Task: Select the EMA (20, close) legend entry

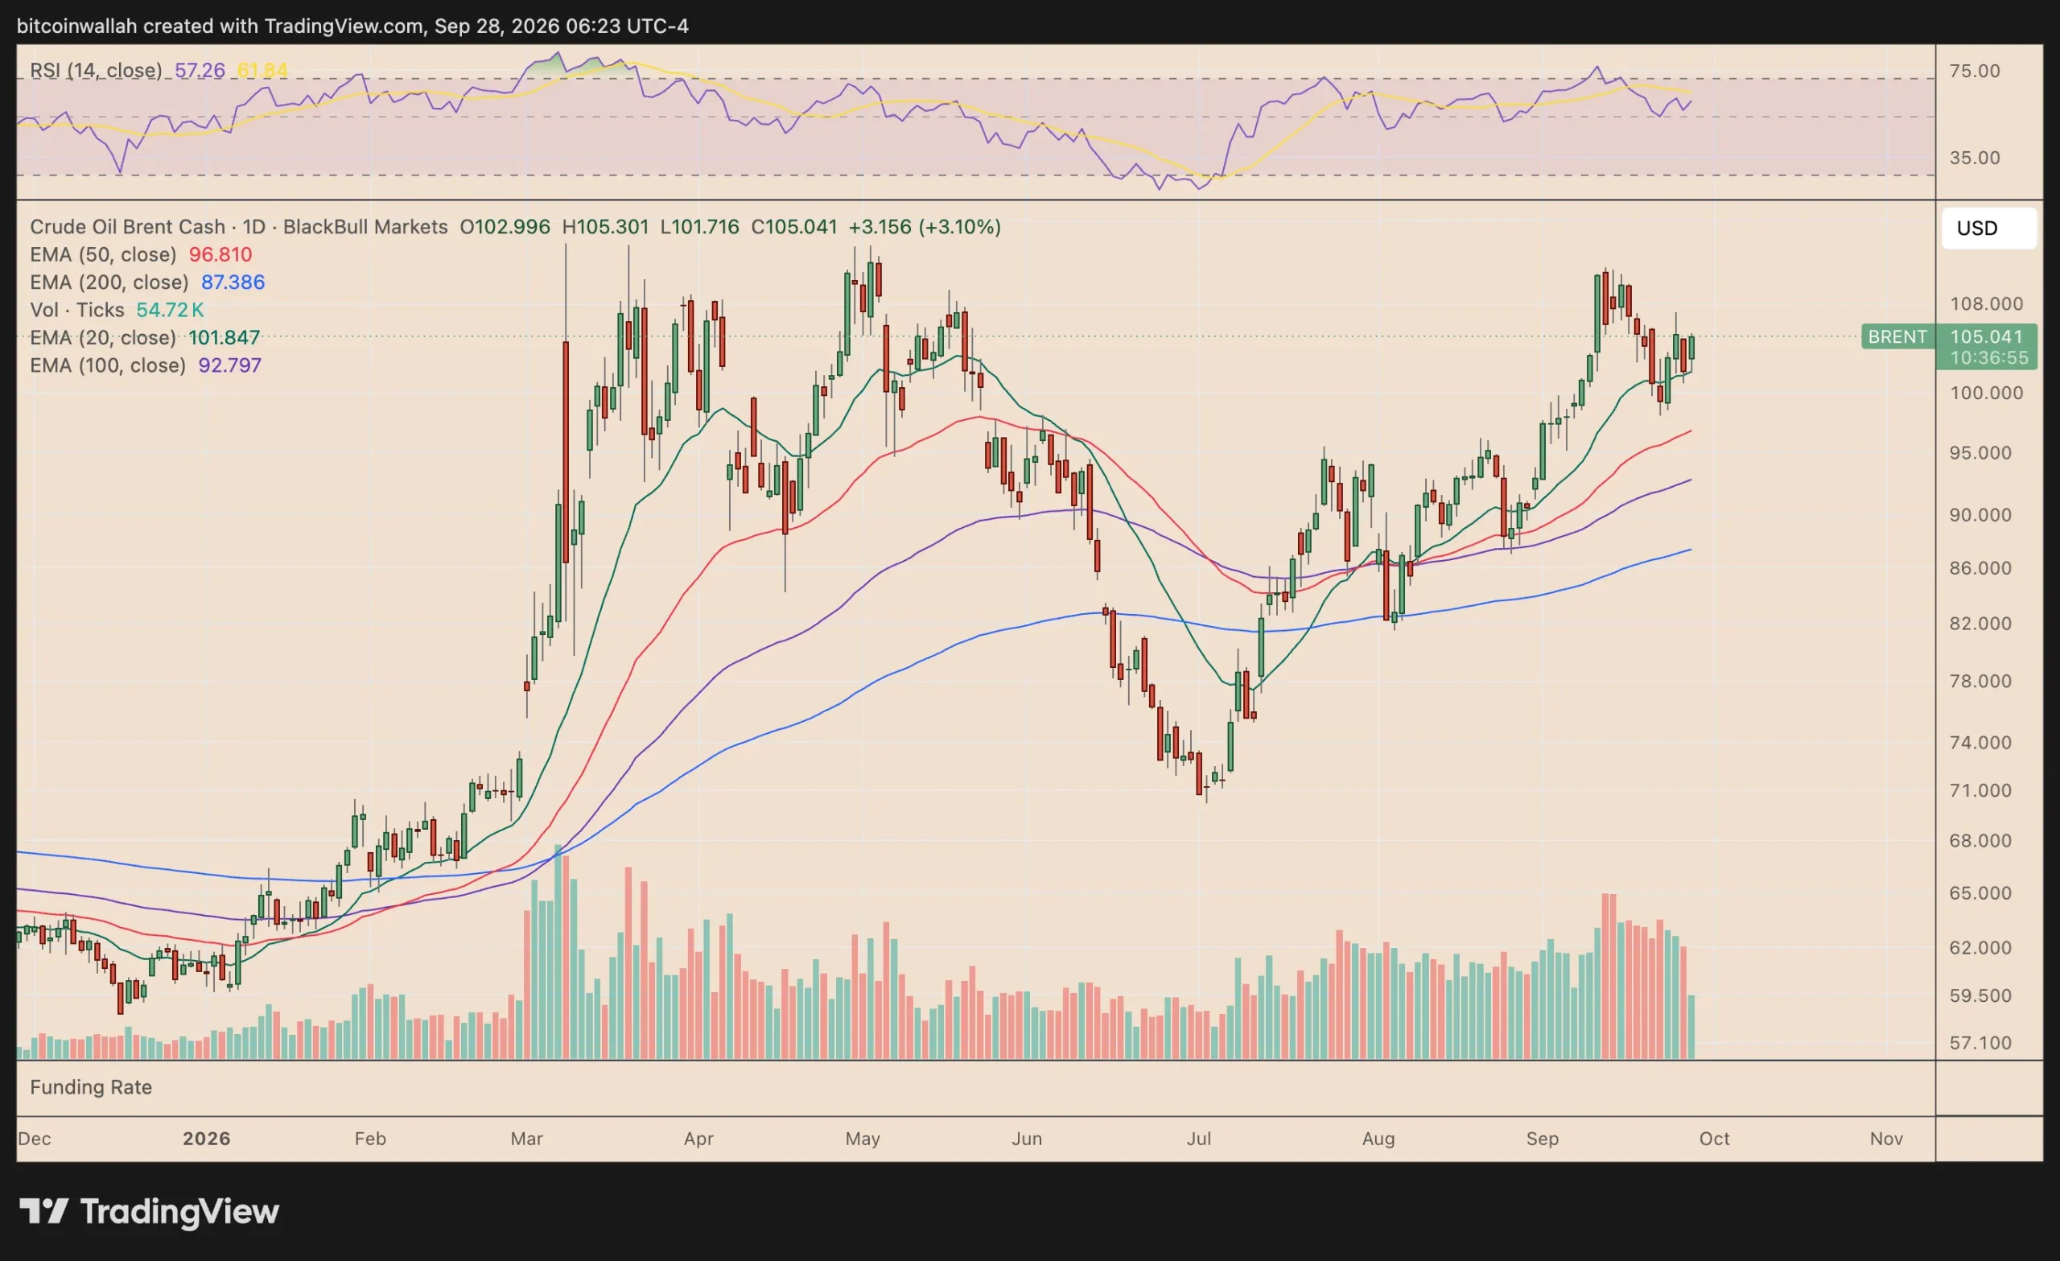Action: pos(103,337)
